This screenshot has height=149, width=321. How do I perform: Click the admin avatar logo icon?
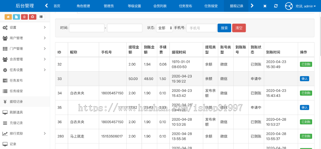tap(289, 6)
